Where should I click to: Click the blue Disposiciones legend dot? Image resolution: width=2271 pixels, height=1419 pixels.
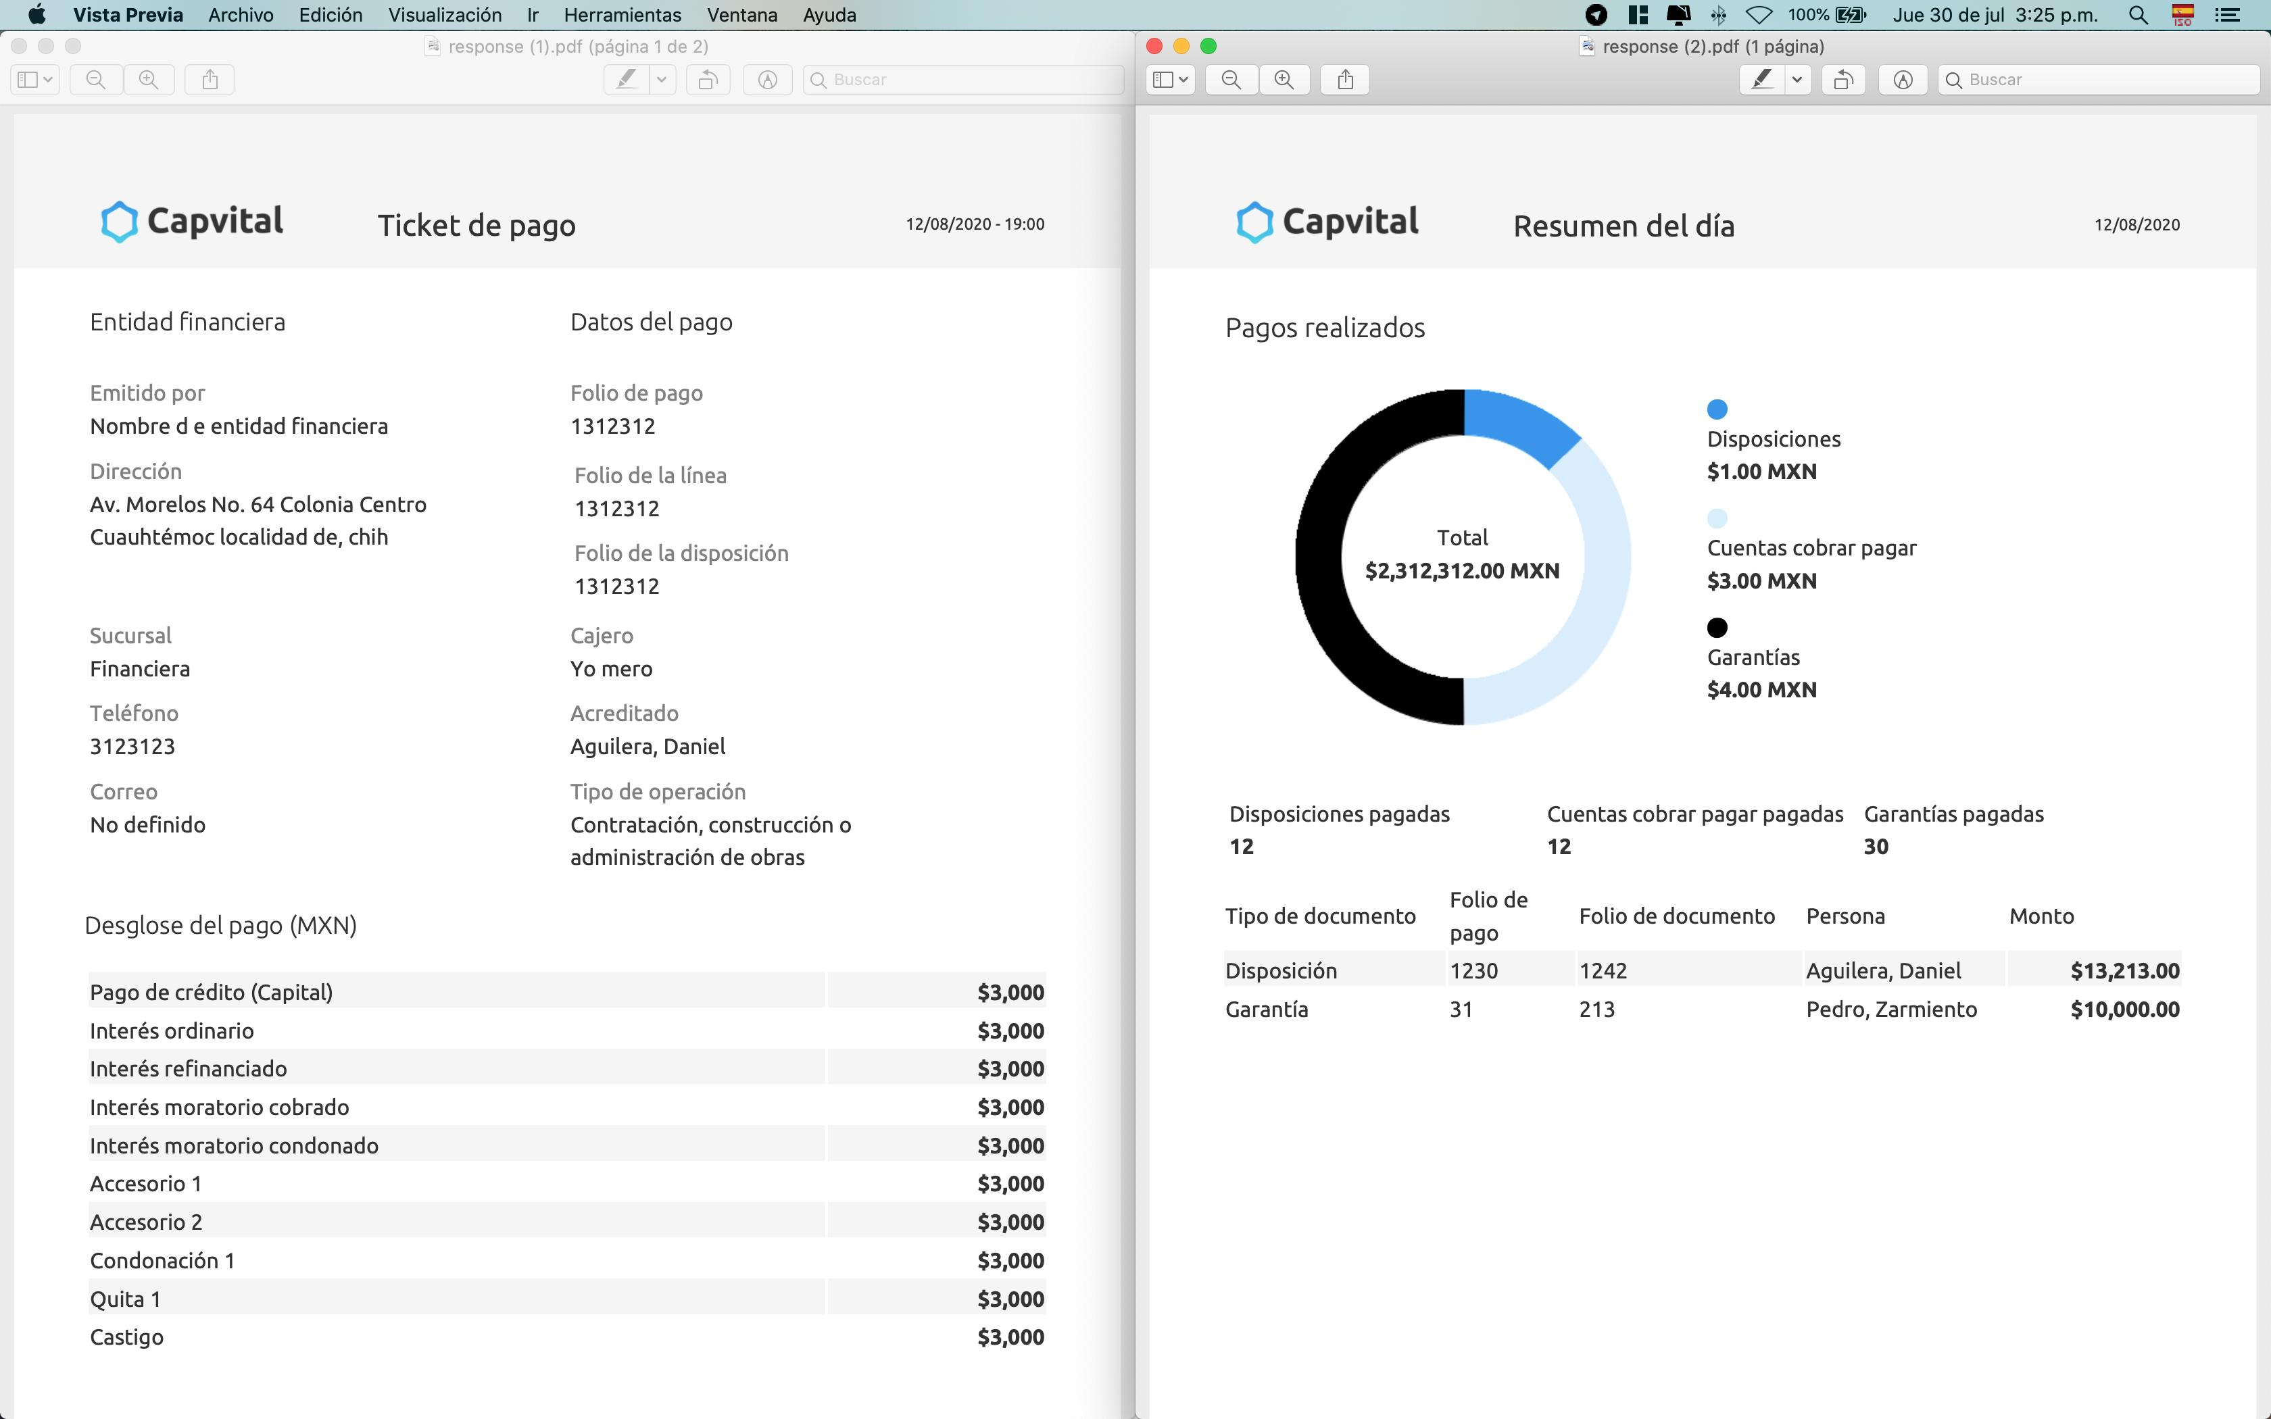pos(1716,409)
